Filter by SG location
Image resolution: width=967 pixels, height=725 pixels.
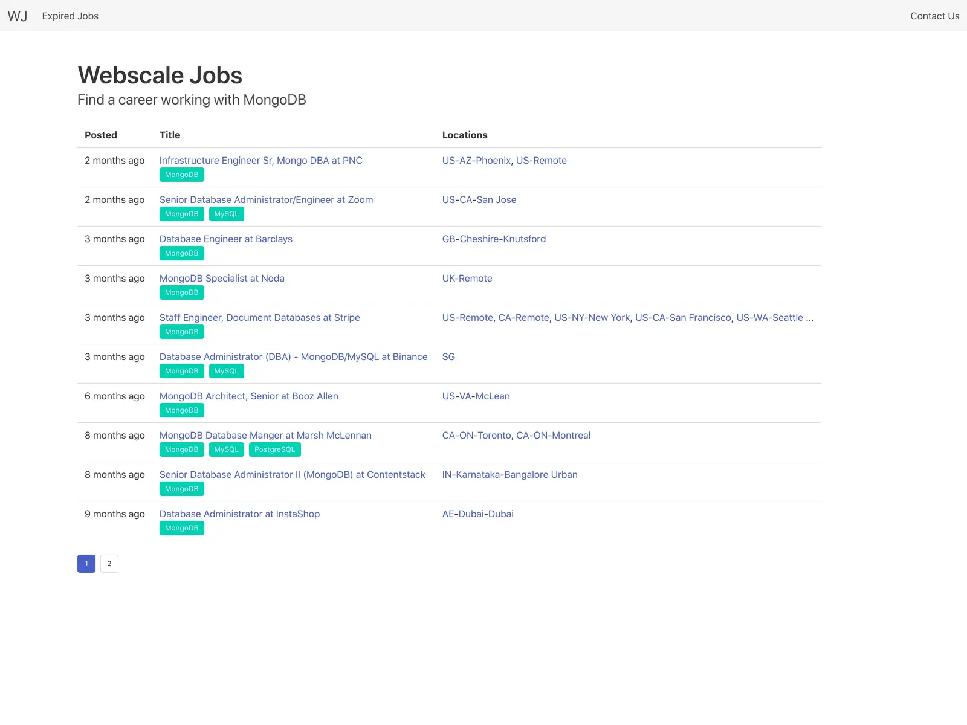(x=448, y=356)
